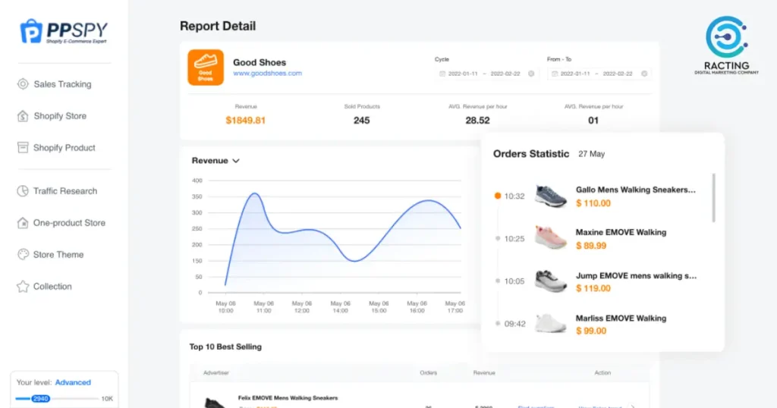Select the 10:32 orange order marker
Screen dimensions: 777x408
(x=498, y=196)
